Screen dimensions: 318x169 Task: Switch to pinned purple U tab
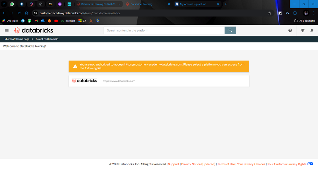[60, 4]
